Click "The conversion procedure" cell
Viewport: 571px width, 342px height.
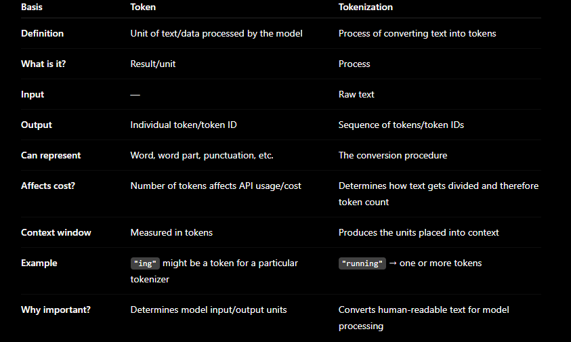click(393, 156)
